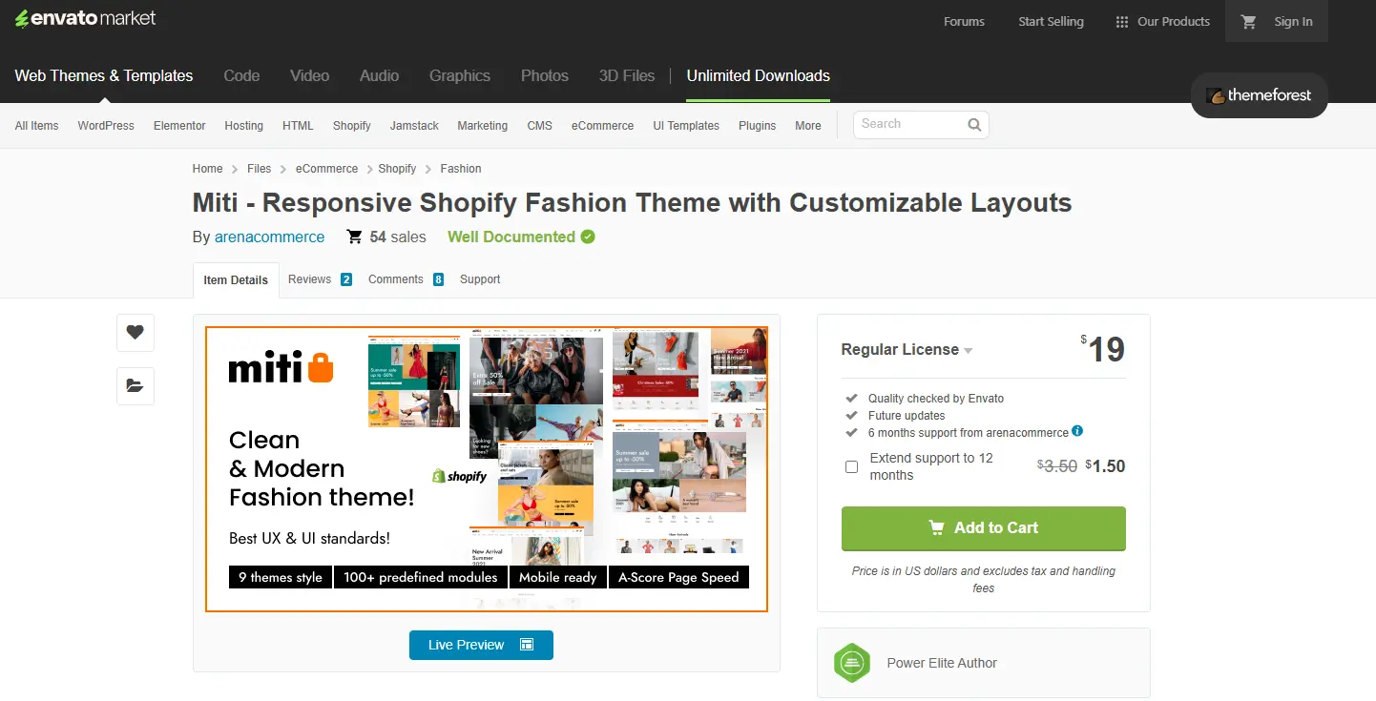Screen dimensions: 1376x701
Task: Select the Item Details tab
Action: click(236, 280)
